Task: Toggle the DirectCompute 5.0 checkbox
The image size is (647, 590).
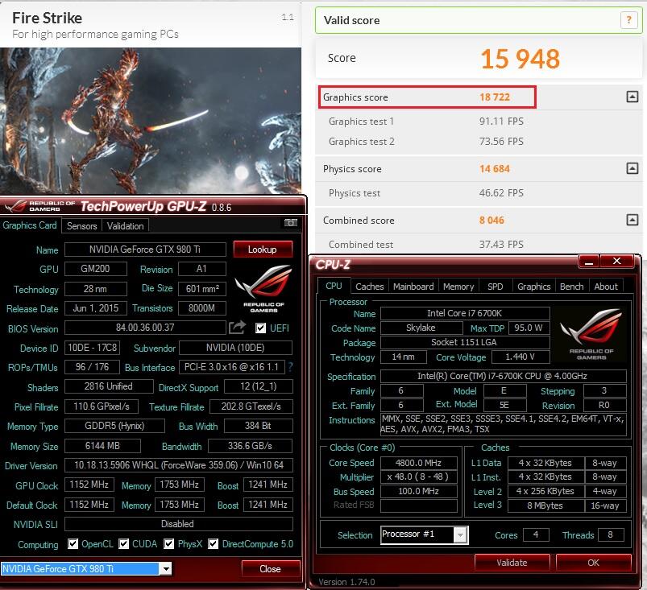Action: click(213, 544)
